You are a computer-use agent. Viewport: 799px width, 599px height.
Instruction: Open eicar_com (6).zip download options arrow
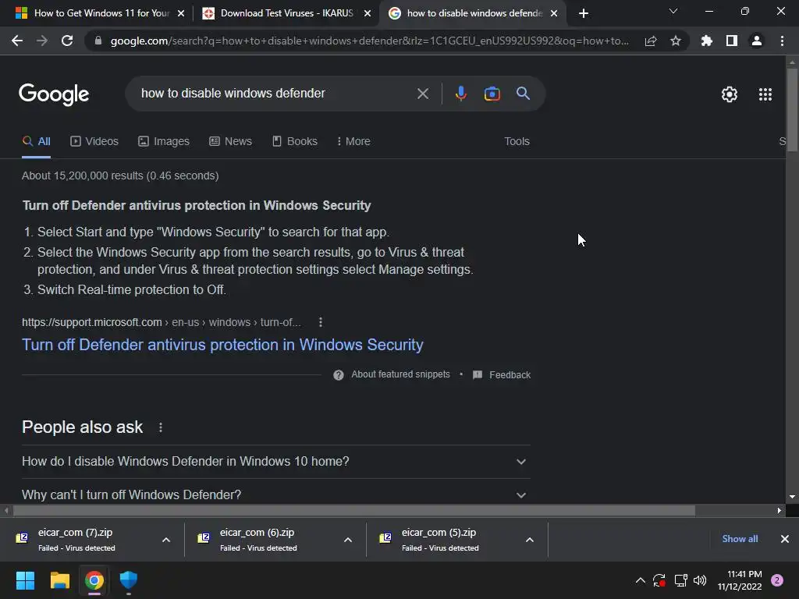tap(348, 540)
